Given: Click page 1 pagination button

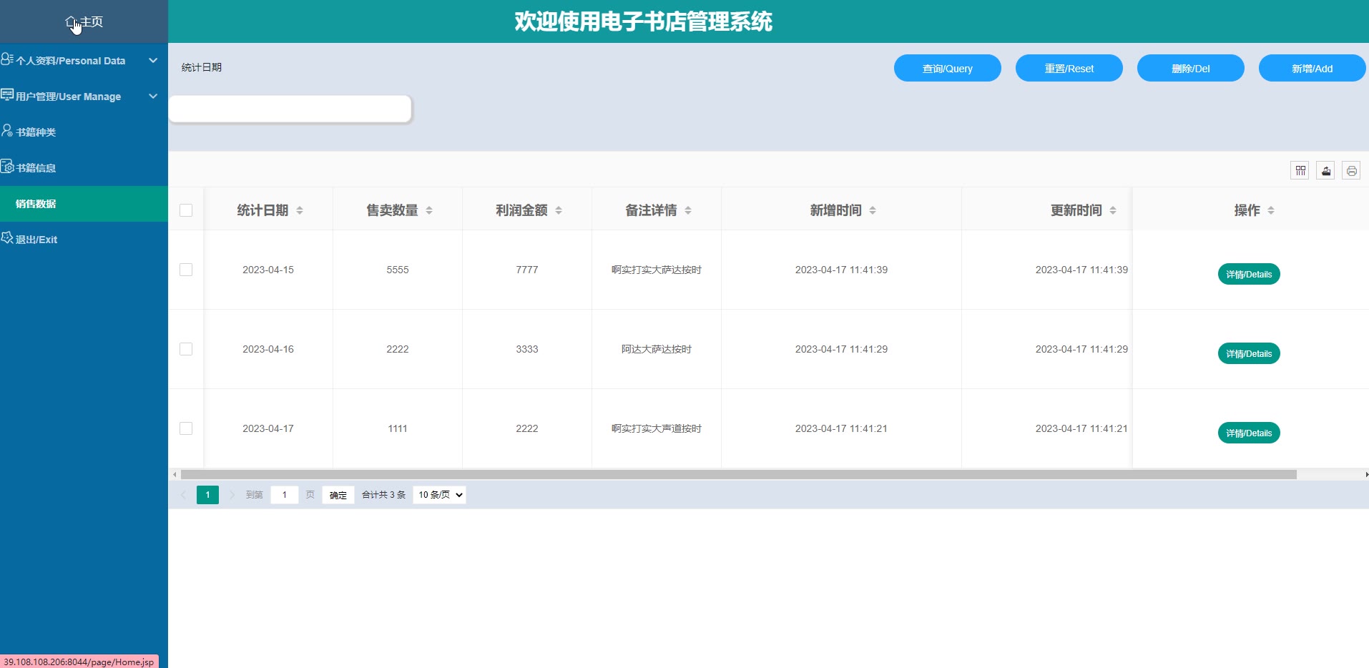Looking at the screenshot, I should [207, 495].
